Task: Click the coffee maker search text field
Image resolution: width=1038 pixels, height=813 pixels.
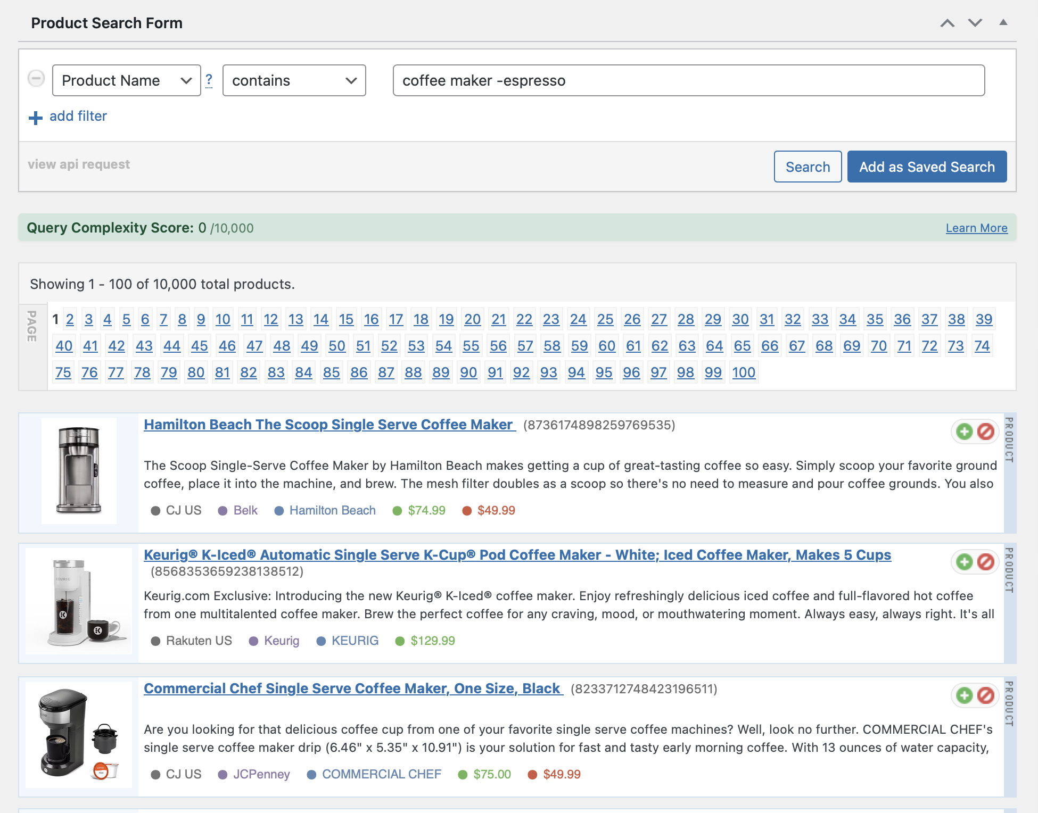Action: (688, 80)
